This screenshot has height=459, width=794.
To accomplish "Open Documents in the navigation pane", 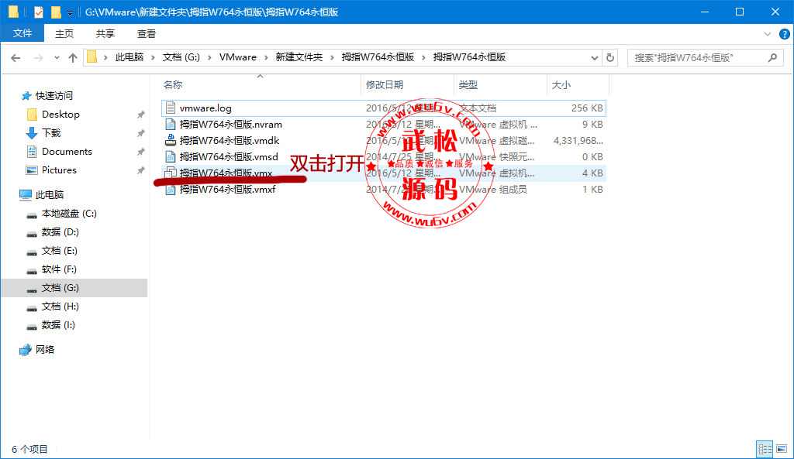I will click(67, 152).
